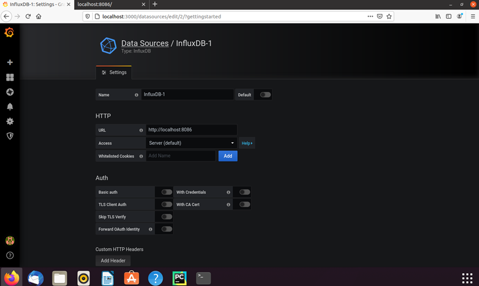
Task: Click the Whitelisted Cookies Add Name field
Action: (181, 156)
